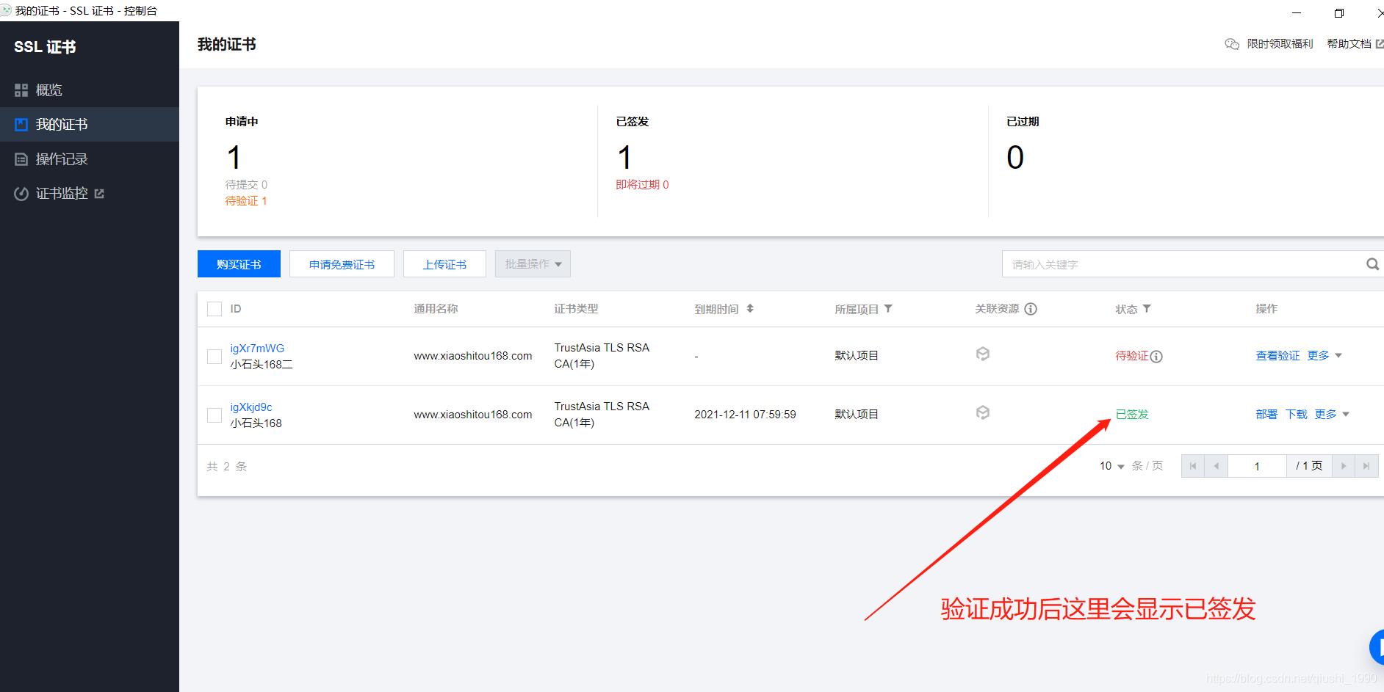Open 概览 in the sidebar
Screen dimensions: 1384x692
pyautogui.click(x=90, y=90)
